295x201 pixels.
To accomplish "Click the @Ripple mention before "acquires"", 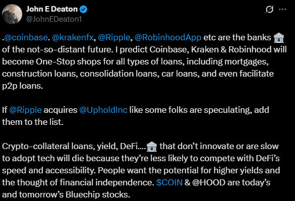I will [25, 110].
